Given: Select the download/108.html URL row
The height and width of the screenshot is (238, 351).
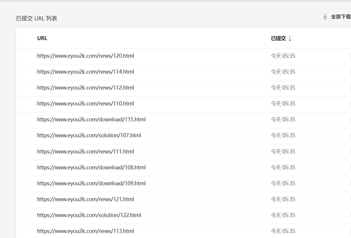Looking at the screenshot, I should coord(183,168).
